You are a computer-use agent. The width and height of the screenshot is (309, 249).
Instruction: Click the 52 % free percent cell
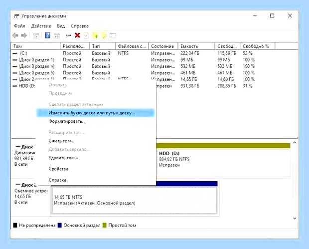pos(248,53)
